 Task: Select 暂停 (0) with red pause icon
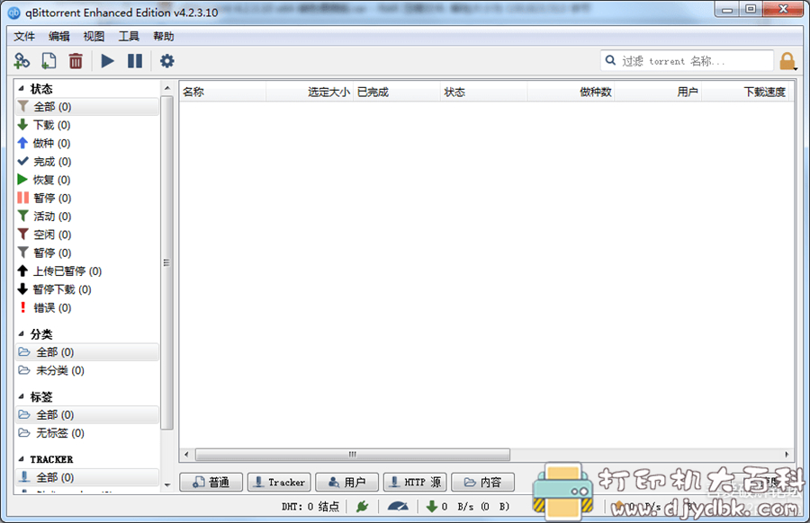87,198
